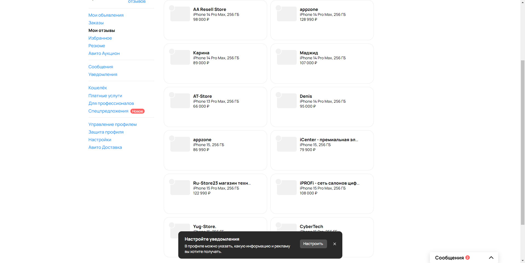The width and height of the screenshot is (525, 263).
Task: Click the 89 000 ₽ price
Action: (201, 63)
